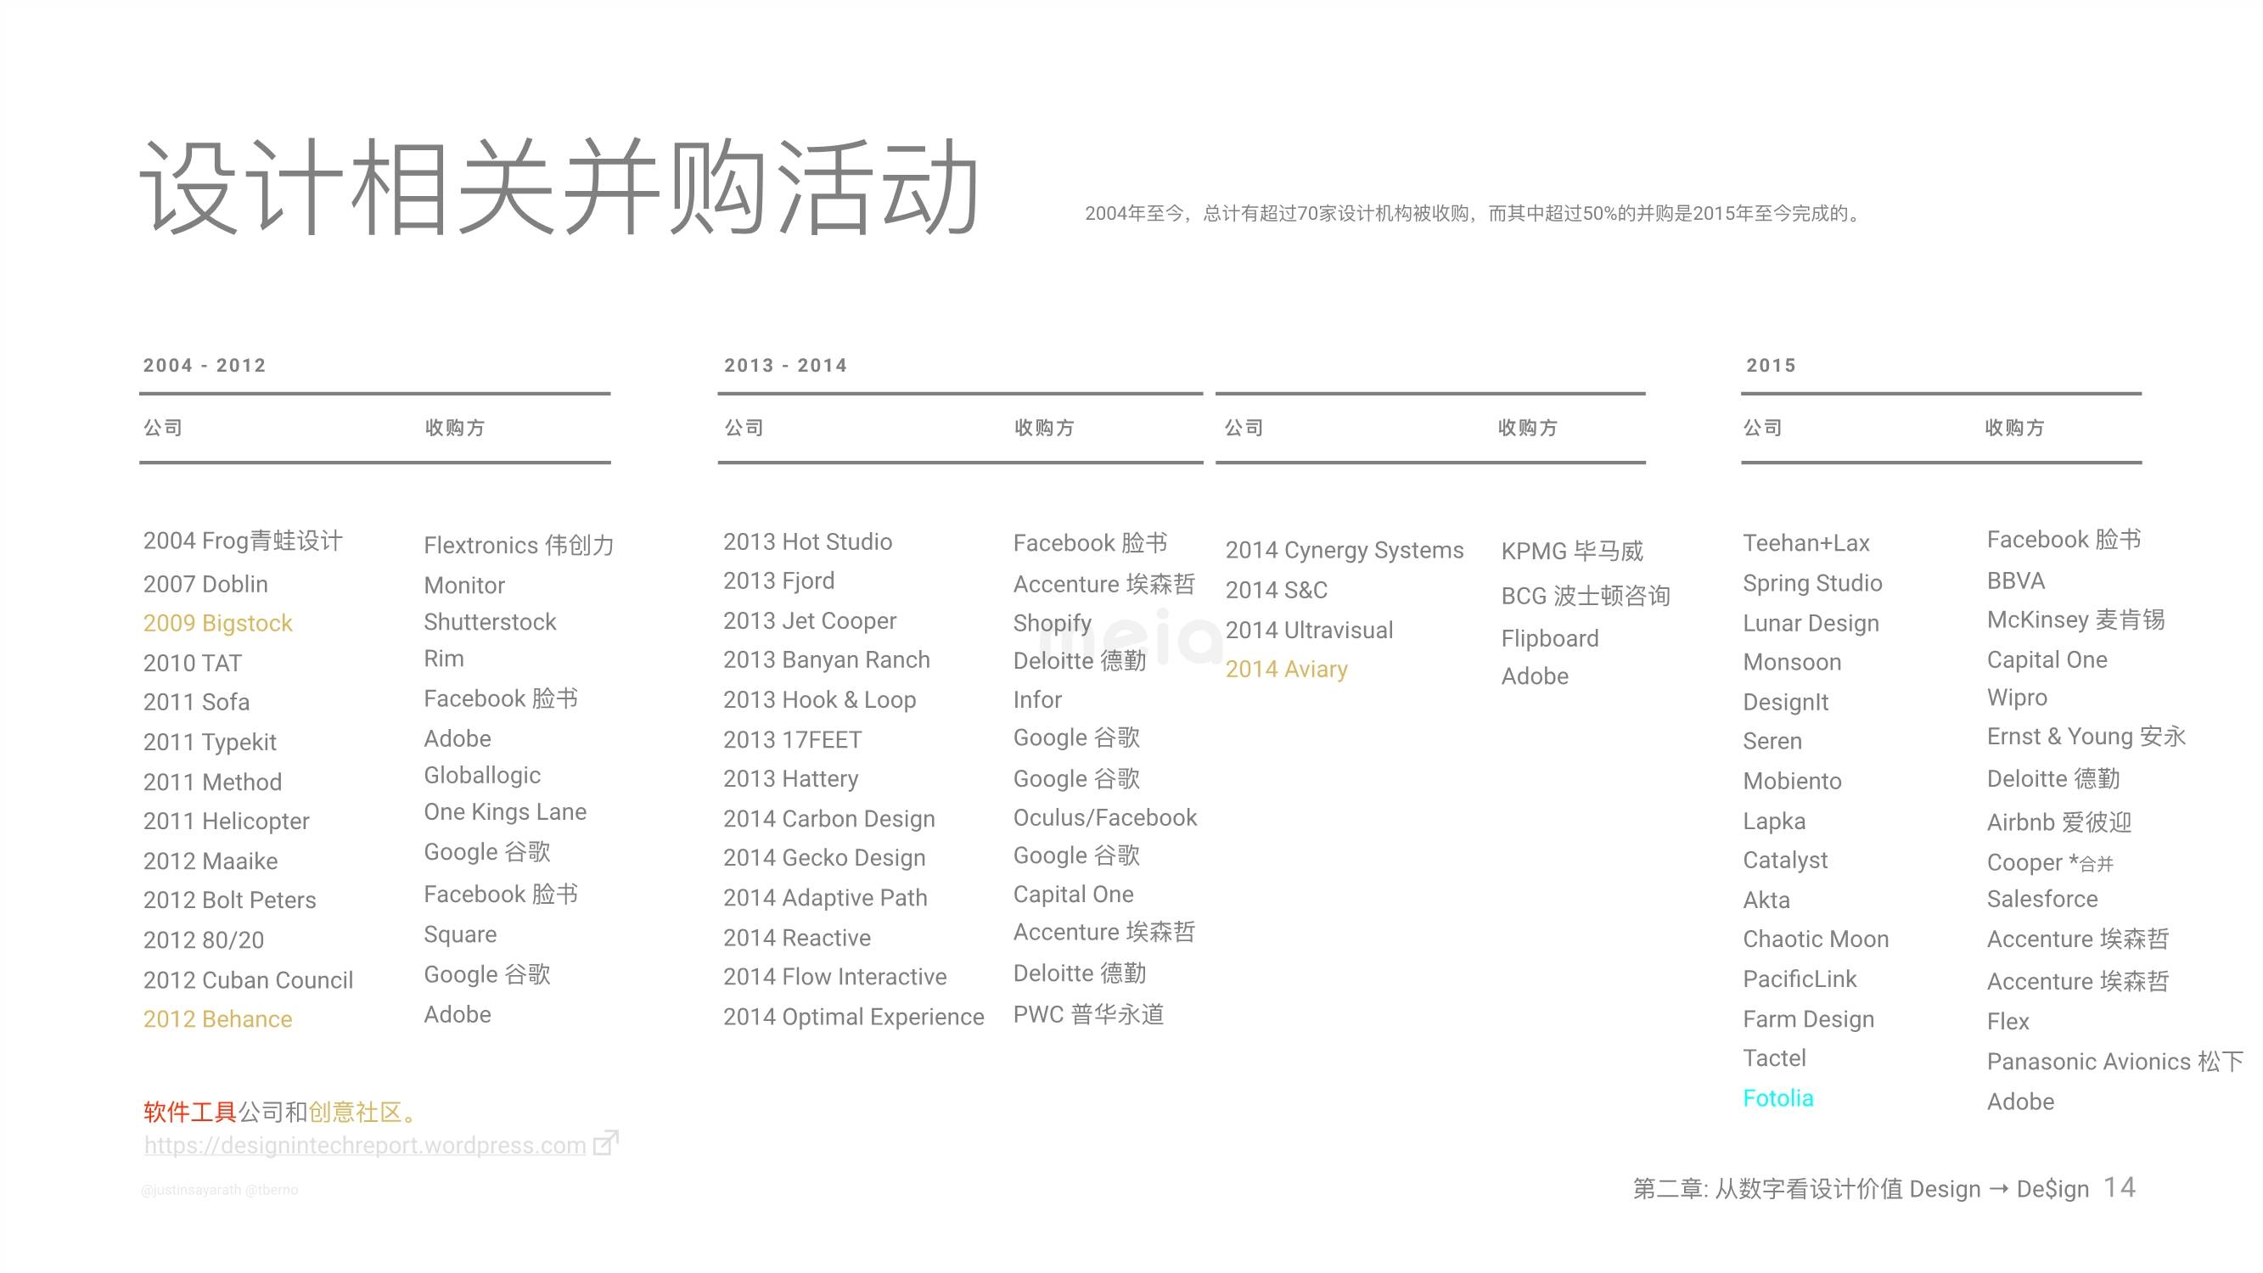
Task: Click the yellow 创意社区 legend text
Action: pyautogui.click(x=355, y=1113)
